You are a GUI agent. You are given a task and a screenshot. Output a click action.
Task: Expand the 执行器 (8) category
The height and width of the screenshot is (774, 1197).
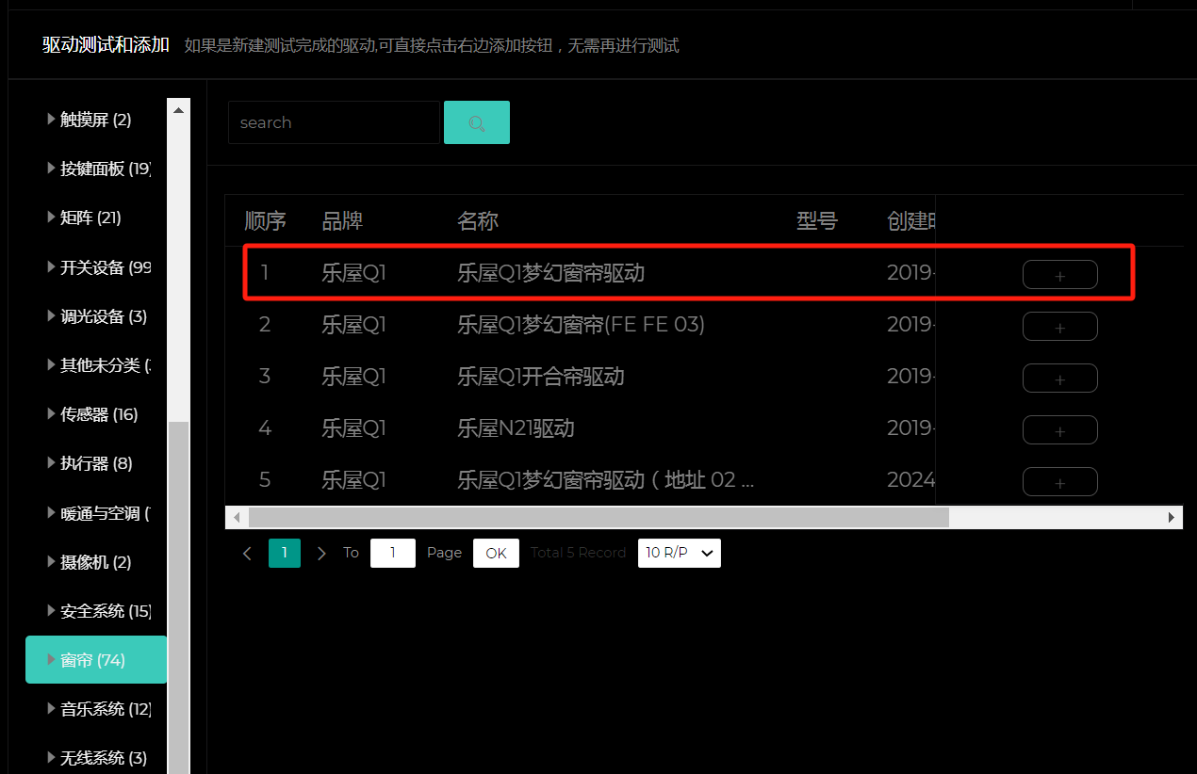(x=51, y=463)
